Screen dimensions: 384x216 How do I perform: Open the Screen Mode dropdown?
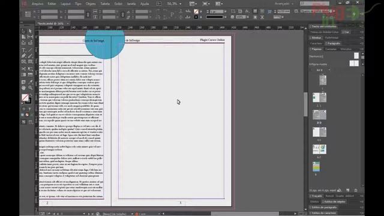click(x=206, y=4)
